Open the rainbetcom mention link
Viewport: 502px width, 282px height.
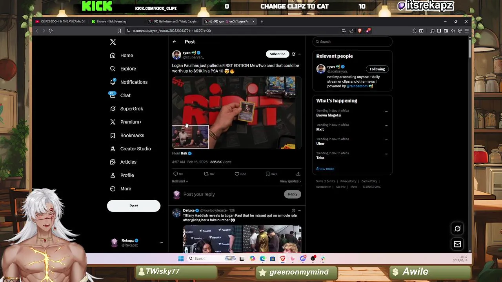coord(357,86)
